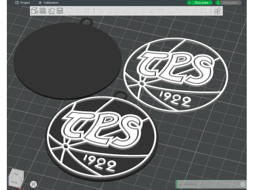Open the Project tab

tap(23, 3)
